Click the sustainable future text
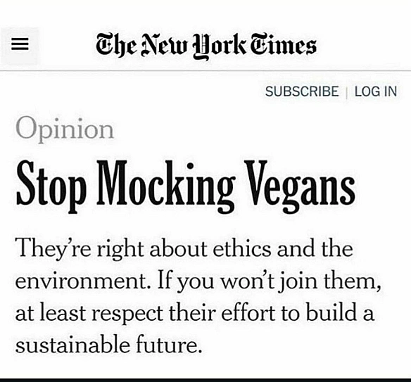The height and width of the screenshot is (382, 411). click(x=109, y=345)
